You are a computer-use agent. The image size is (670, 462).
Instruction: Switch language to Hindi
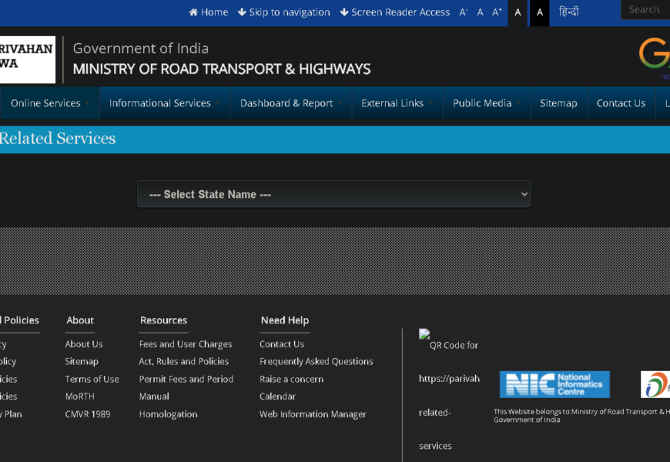(569, 12)
